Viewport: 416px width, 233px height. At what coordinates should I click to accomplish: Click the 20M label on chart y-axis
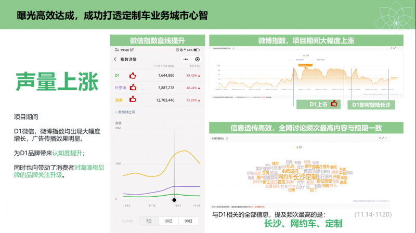(x=118, y=128)
